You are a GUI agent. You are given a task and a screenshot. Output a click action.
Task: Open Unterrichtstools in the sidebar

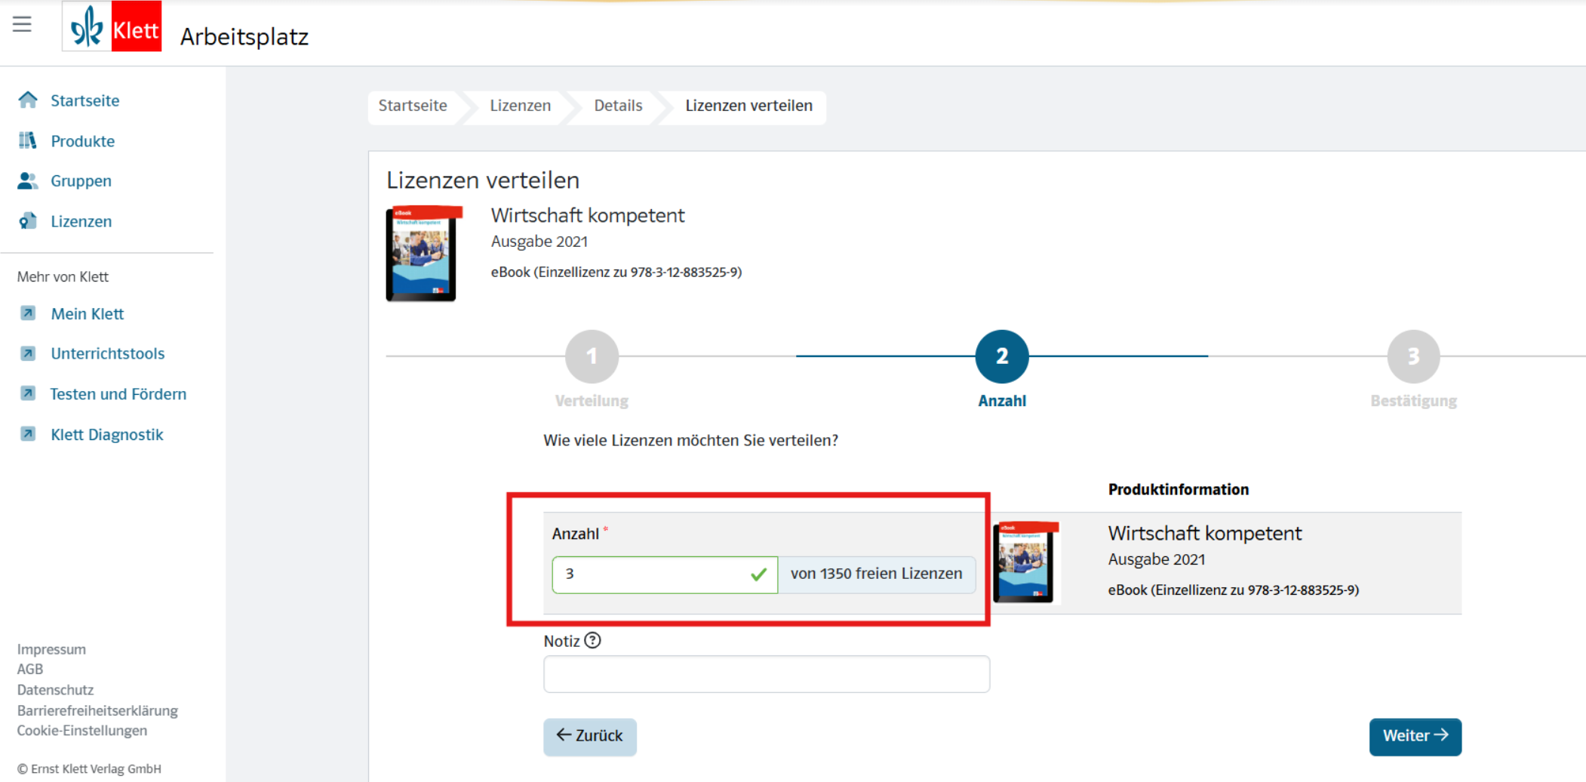[x=107, y=353]
